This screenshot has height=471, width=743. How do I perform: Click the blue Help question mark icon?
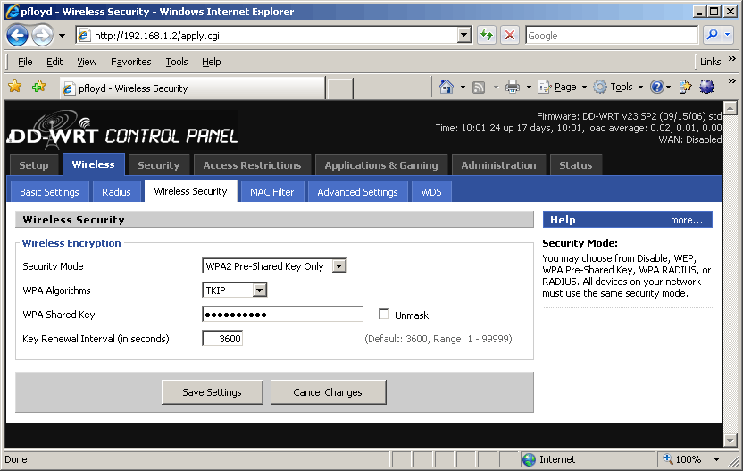[x=656, y=87]
